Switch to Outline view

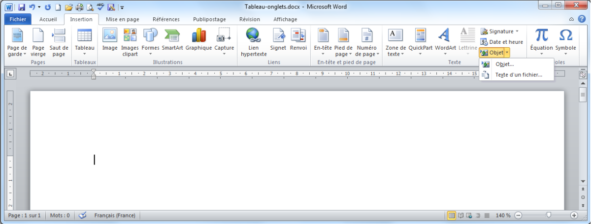pos(478,216)
